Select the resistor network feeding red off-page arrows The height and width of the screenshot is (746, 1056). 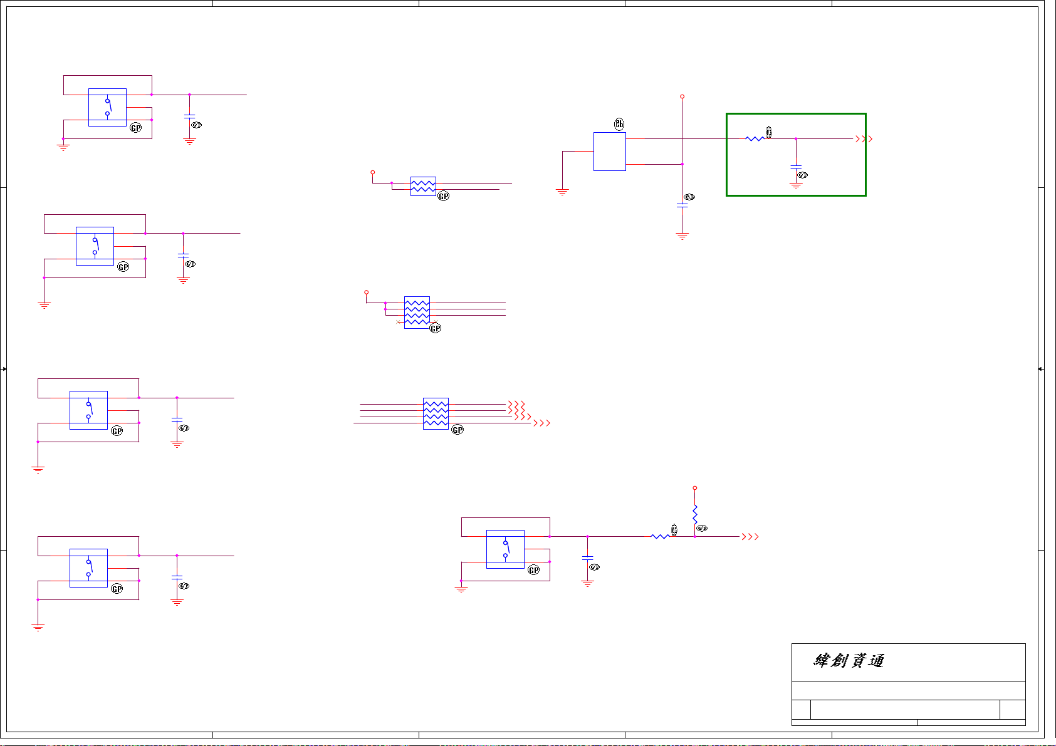(436, 413)
